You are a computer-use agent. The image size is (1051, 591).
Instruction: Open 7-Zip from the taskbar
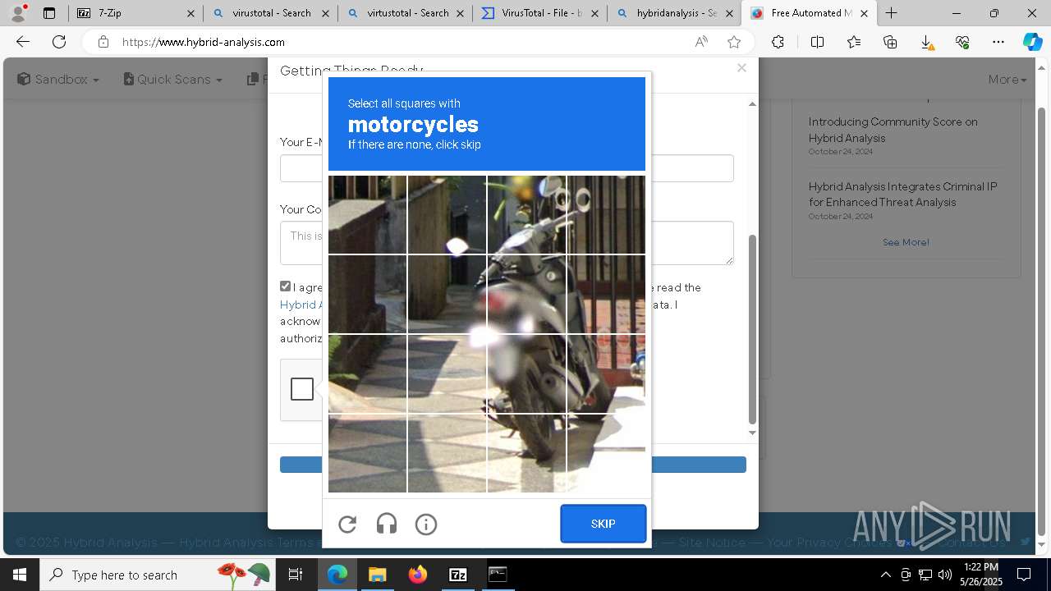(457, 575)
